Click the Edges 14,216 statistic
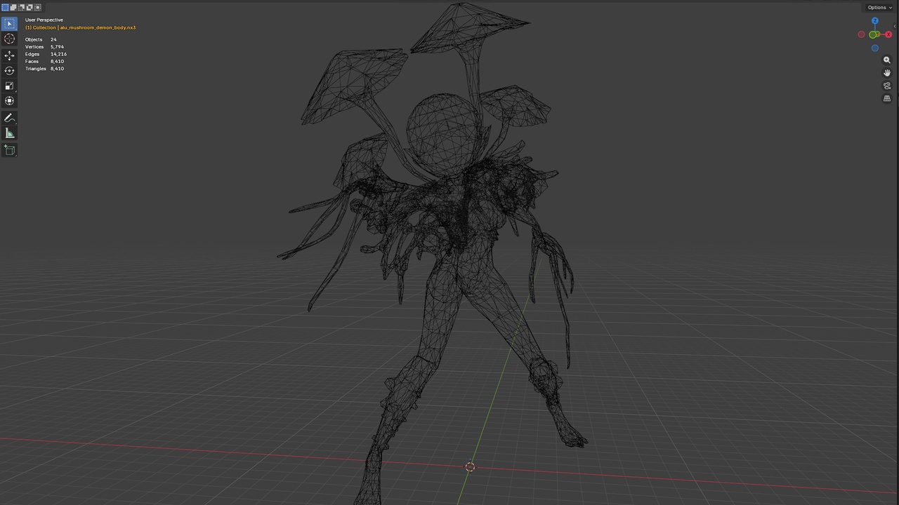899x505 pixels. click(46, 54)
